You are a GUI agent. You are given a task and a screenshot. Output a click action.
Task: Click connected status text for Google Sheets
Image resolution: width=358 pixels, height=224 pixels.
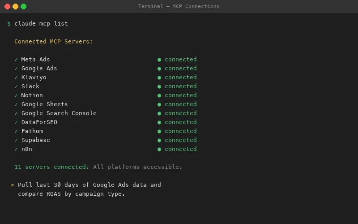181,104
